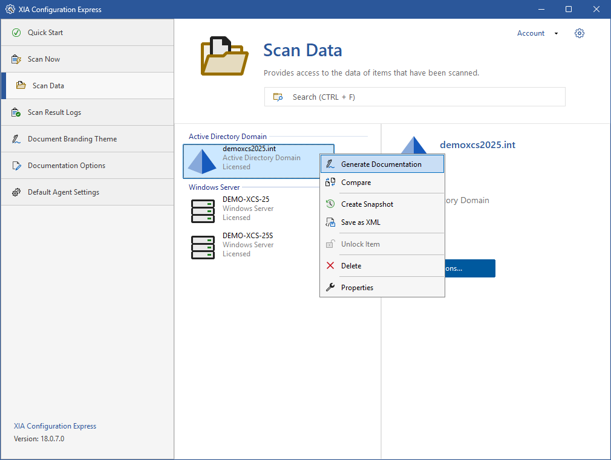Click the wrench Properties icon

[x=330, y=288]
